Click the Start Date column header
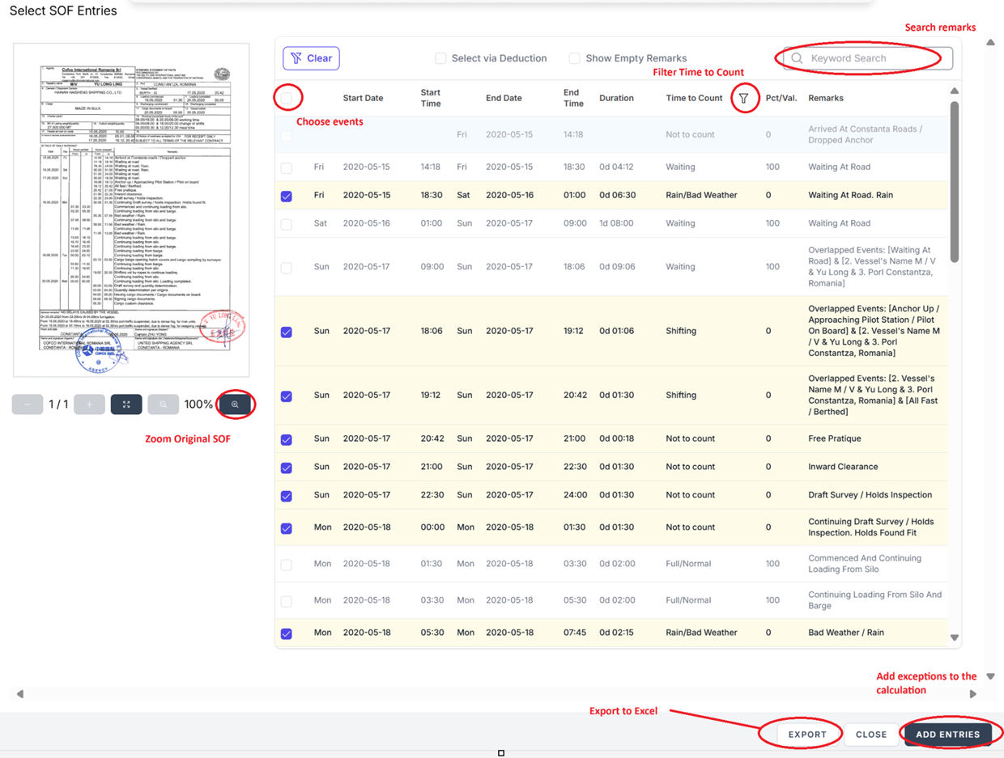 (363, 98)
